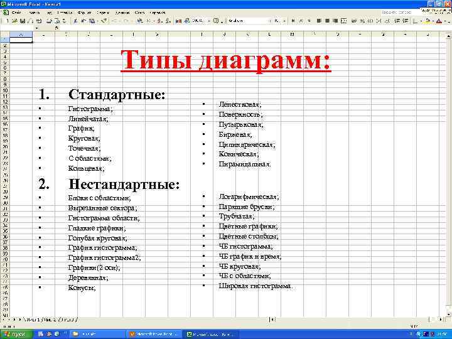Open the Справка menu
The image size is (452, 339).
(158, 13)
